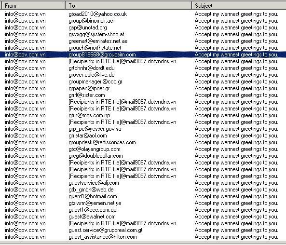Select the email to grtchnhr@dordt.edu
This screenshot has width=286, height=245.
point(143,68)
